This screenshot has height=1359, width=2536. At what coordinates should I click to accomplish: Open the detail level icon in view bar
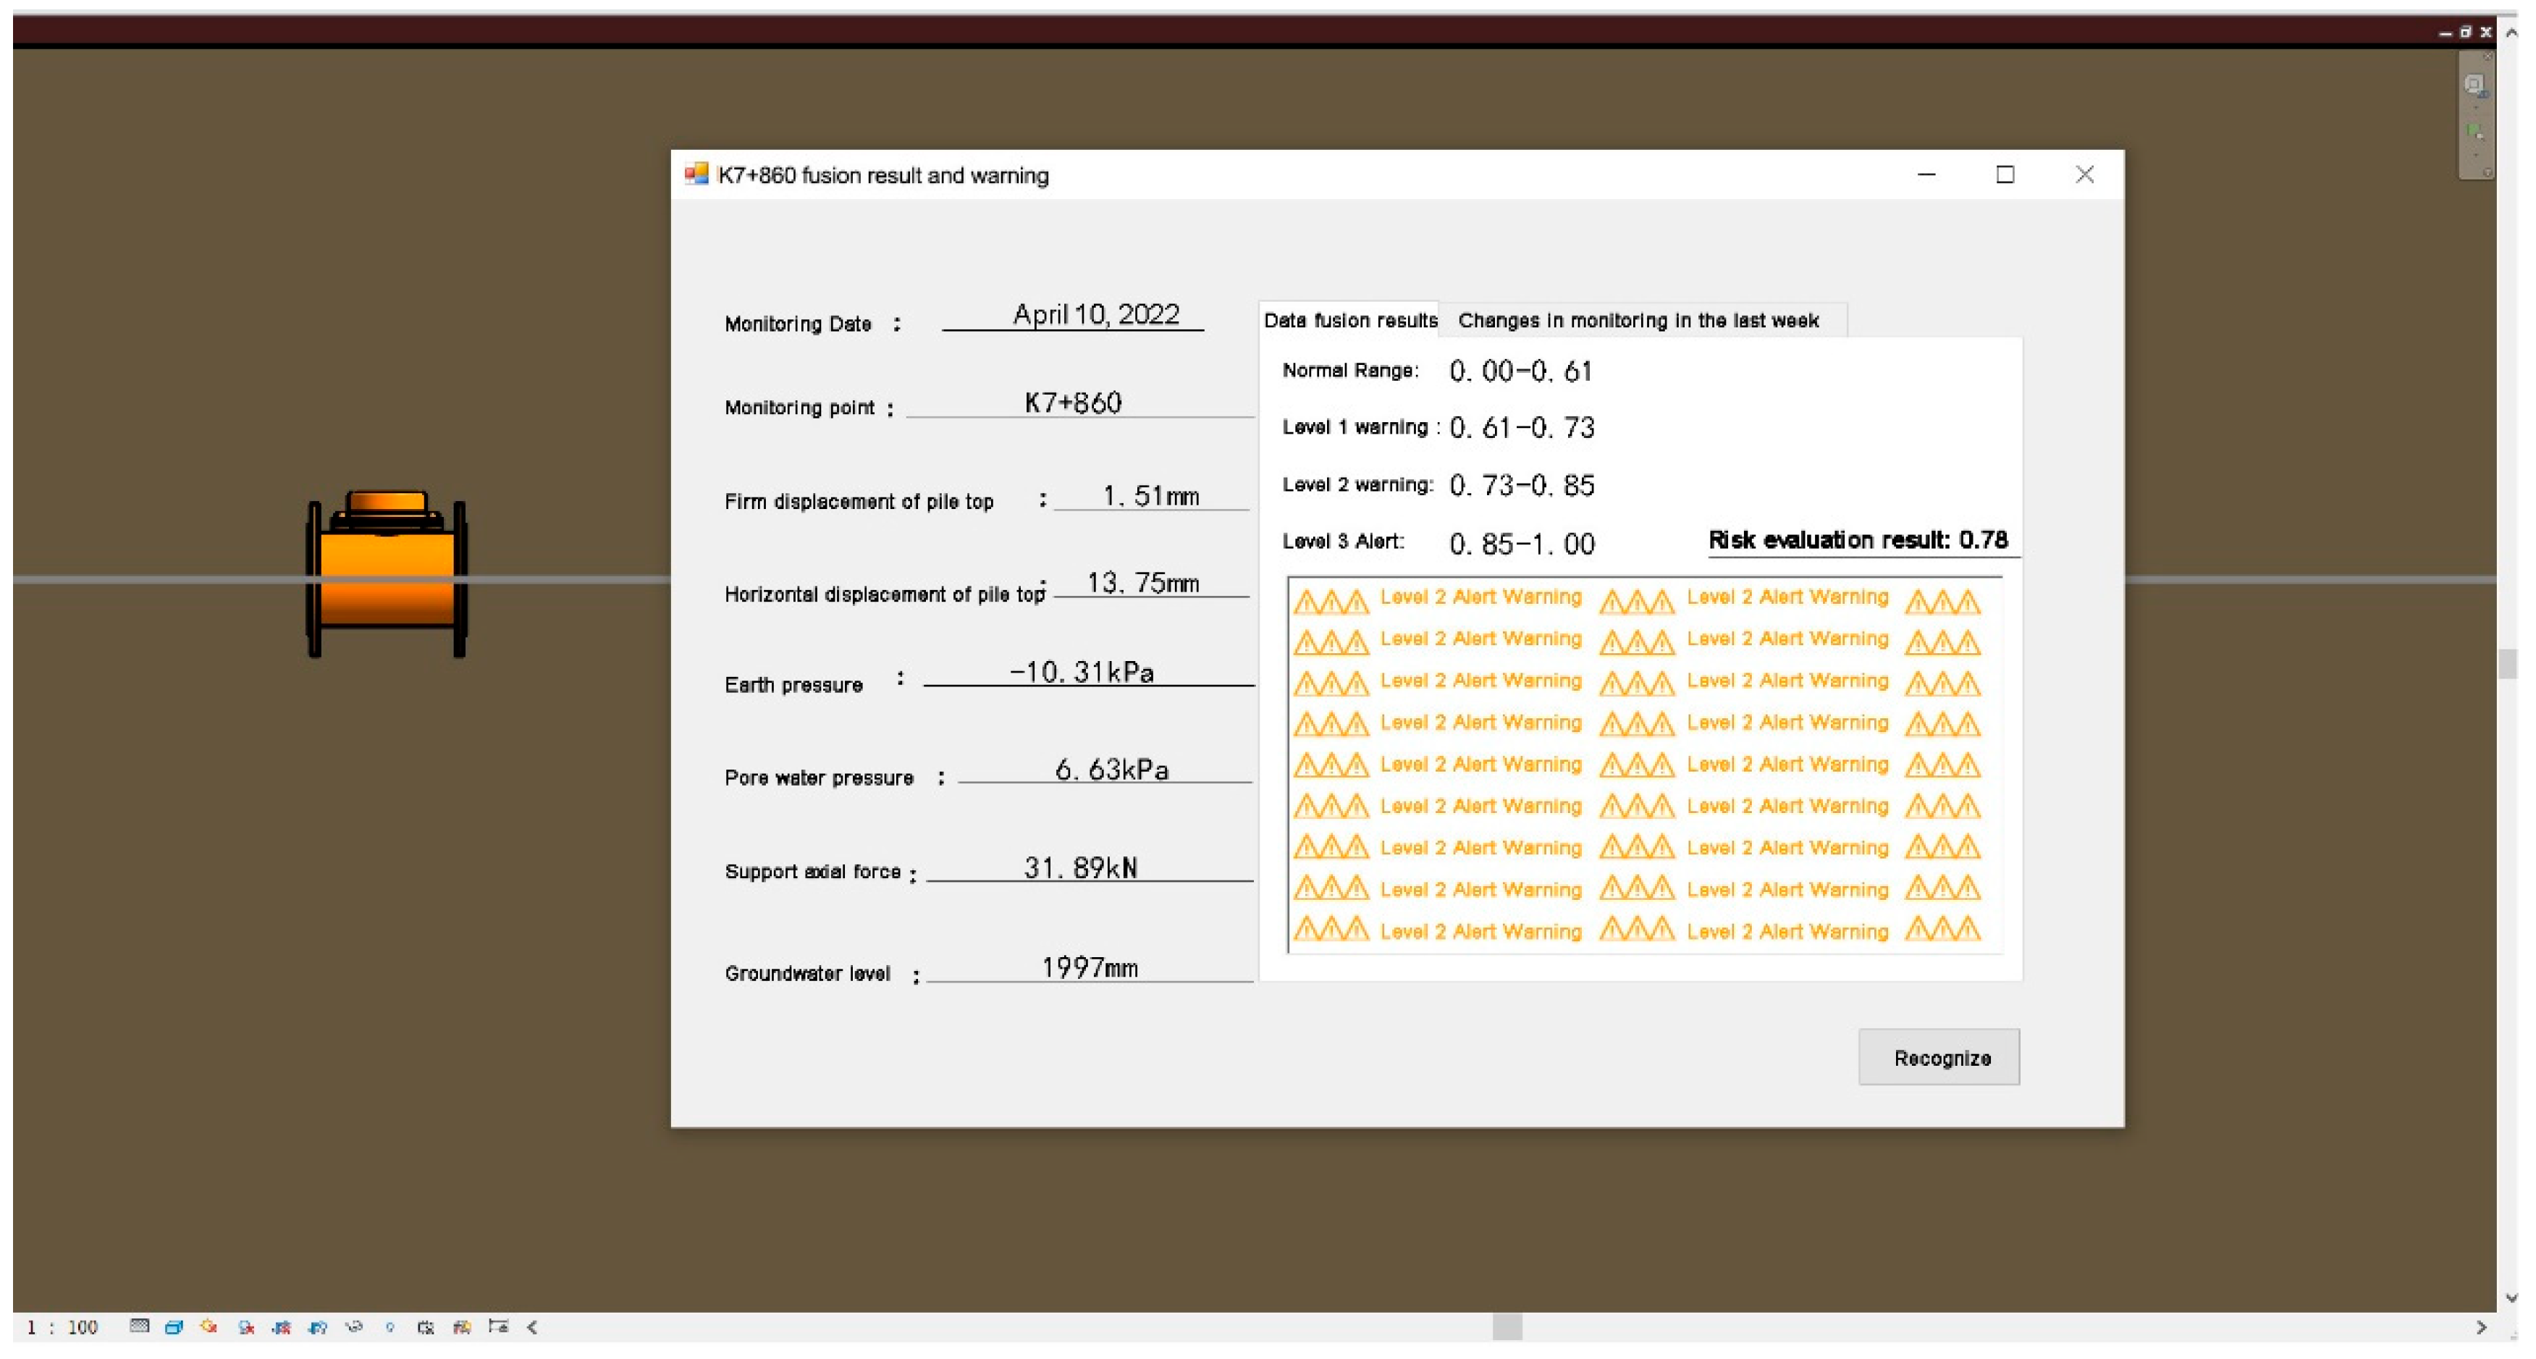tap(139, 1326)
